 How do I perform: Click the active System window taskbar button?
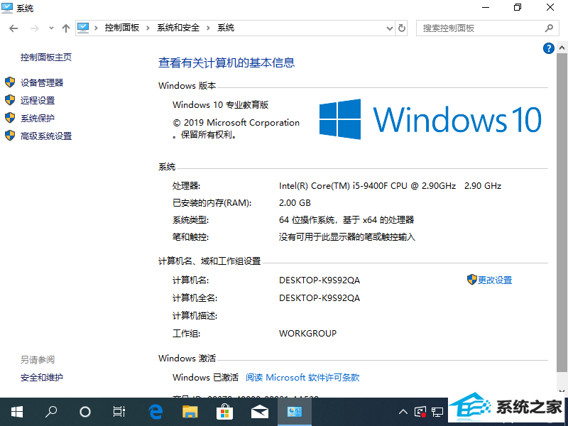pyautogui.click(x=295, y=412)
